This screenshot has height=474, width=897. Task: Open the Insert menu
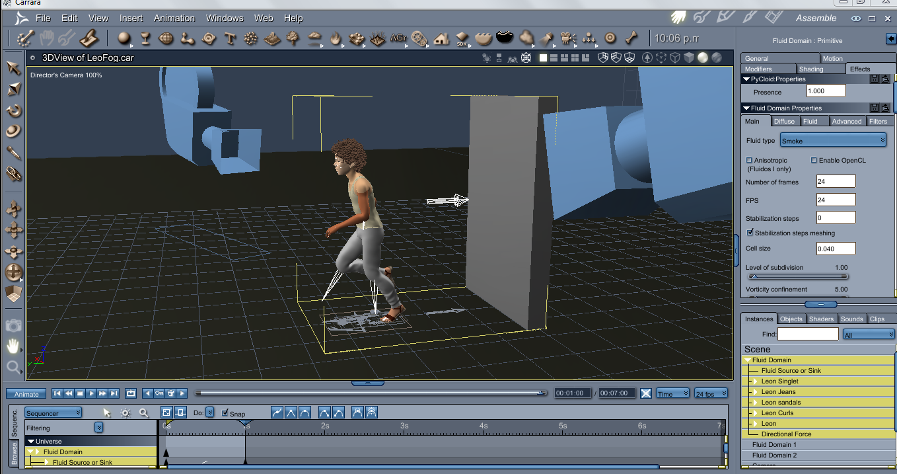click(x=131, y=18)
